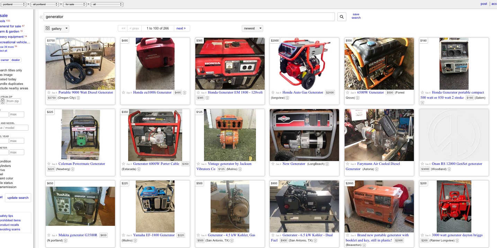Star the Yamaha EF-1800 Generator listing

[x=124, y=235]
